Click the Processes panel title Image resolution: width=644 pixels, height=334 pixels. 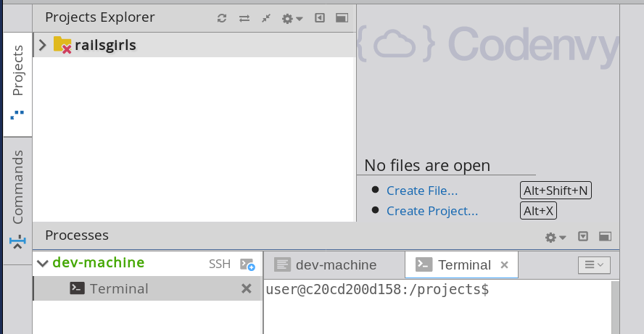point(77,235)
